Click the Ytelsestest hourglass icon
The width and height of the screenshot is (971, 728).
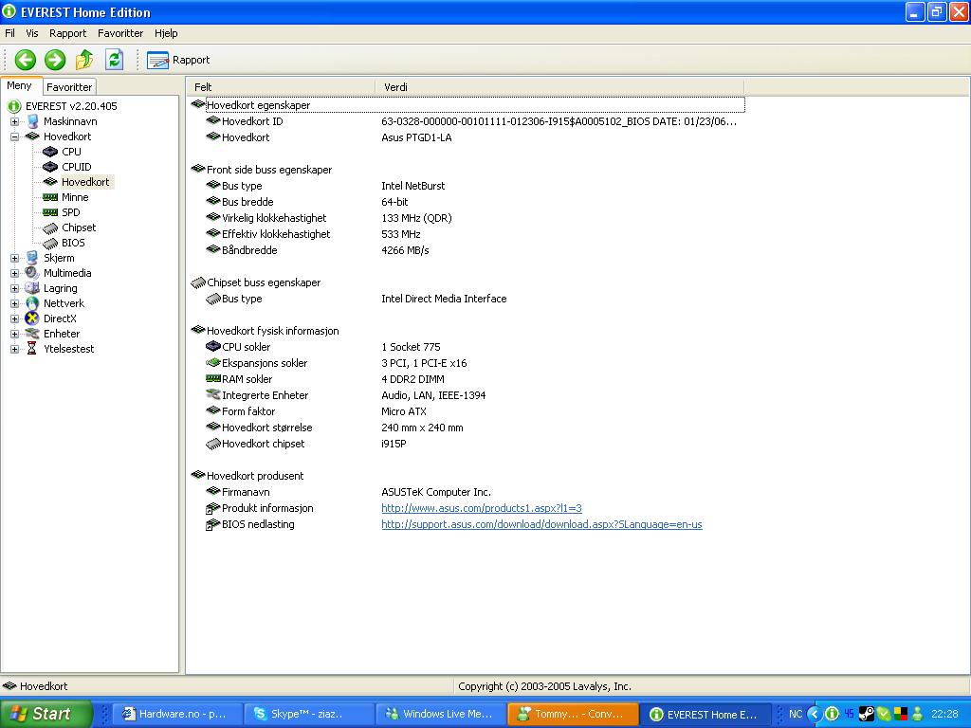[x=32, y=349]
